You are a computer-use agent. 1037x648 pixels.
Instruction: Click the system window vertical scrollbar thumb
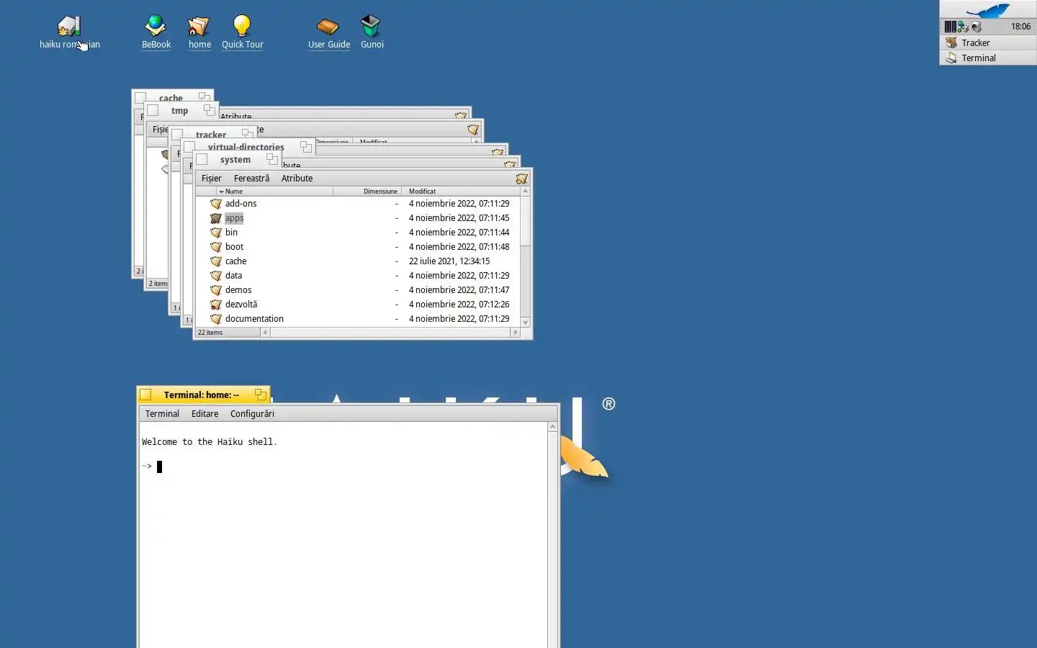click(x=525, y=222)
